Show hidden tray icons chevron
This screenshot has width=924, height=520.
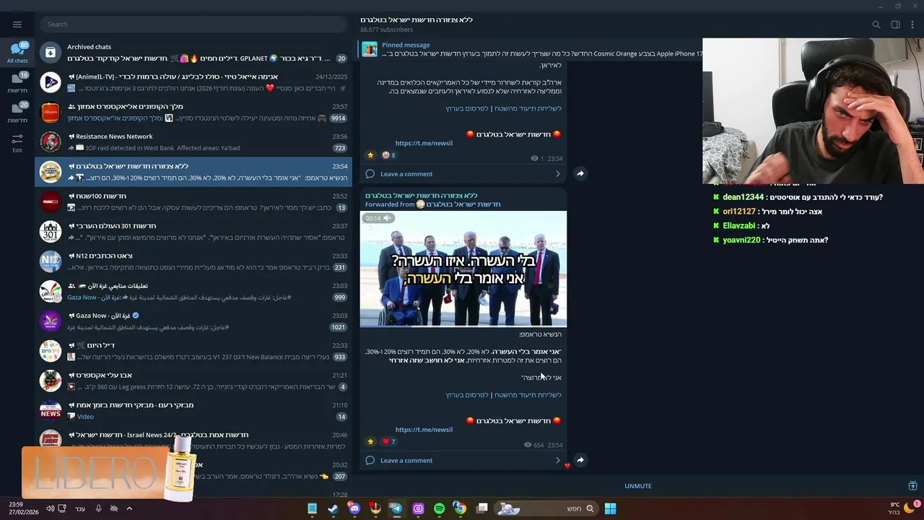click(x=129, y=508)
